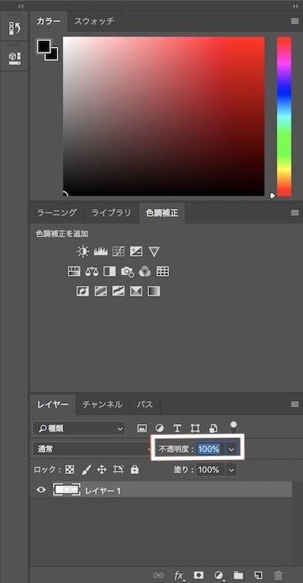Add a Color Lookup adjustment

pos(163,271)
